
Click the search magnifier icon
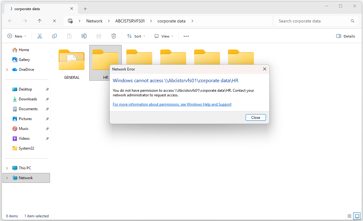pos(352,21)
